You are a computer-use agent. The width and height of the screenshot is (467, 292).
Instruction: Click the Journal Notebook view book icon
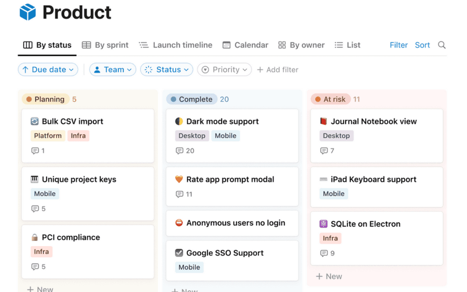324,122
